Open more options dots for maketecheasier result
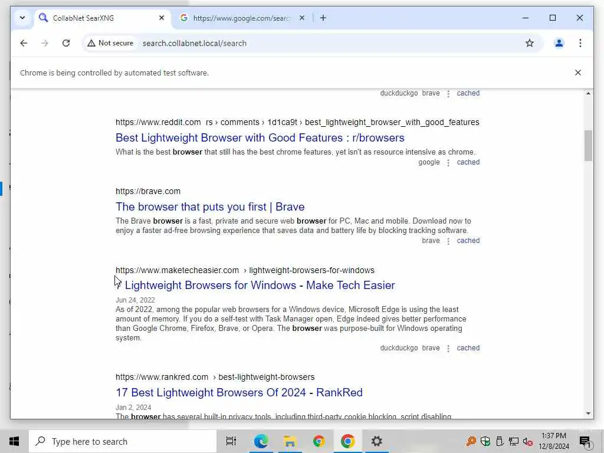This screenshot has width=604, height=453. pyautogui.click(x=448, y=348)
